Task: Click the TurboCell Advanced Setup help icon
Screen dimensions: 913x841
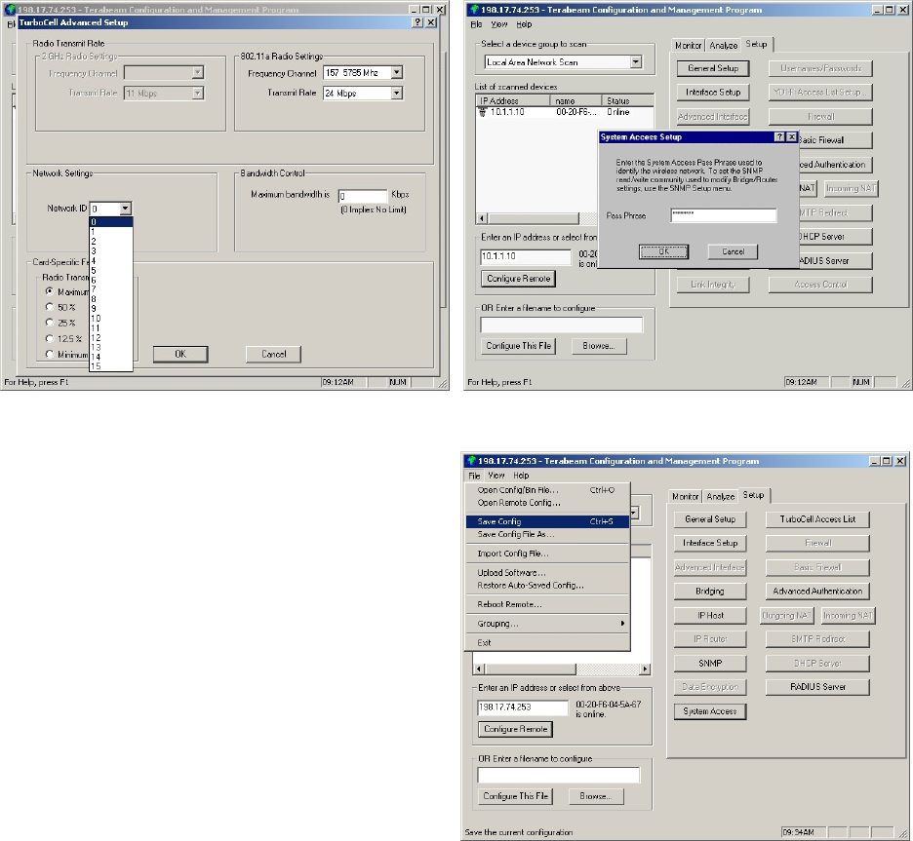Action: pyautogui.click(x=417, y=22)
